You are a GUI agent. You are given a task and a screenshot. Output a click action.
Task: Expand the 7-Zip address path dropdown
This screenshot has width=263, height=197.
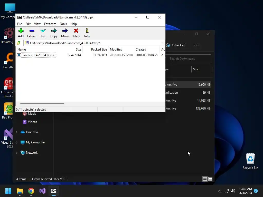click(x=163, y=43)
